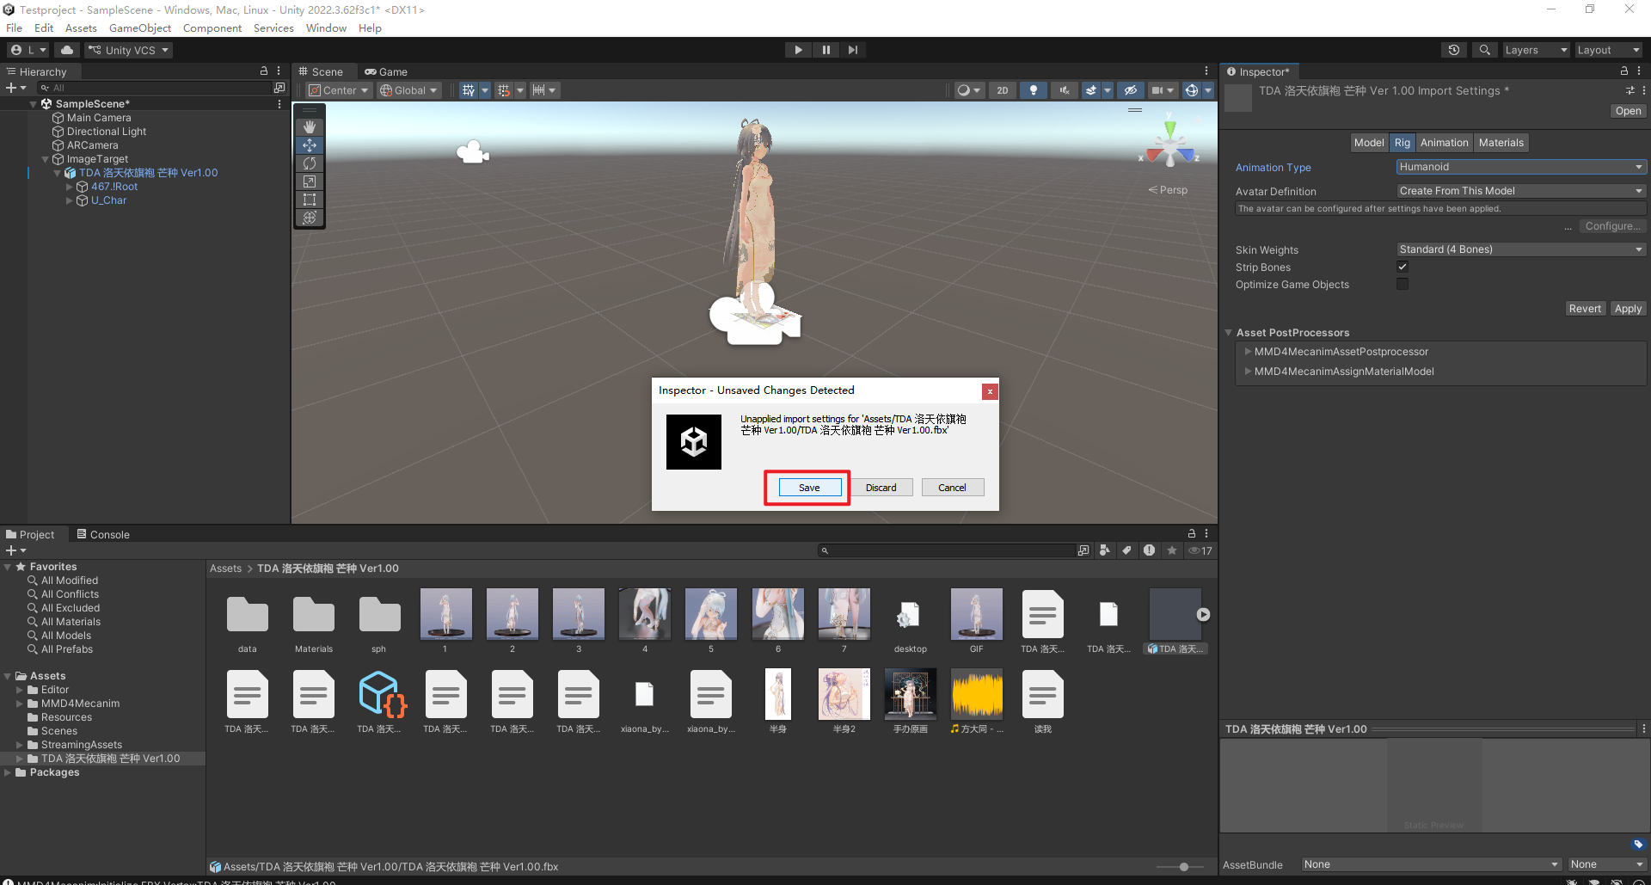Open AssetBundle None dropdown
Image resolution: width=1651 pixels, height=885 pixels.
(x=1431, y=864)
